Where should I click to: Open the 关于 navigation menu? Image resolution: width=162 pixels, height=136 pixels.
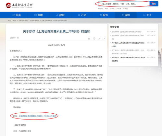click(x=147, y=15)
